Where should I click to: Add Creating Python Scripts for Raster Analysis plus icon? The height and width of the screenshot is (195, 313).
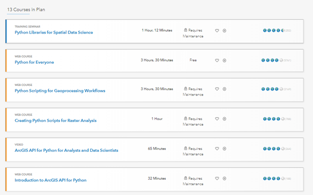pyautogui.click(x=225, y=119)
